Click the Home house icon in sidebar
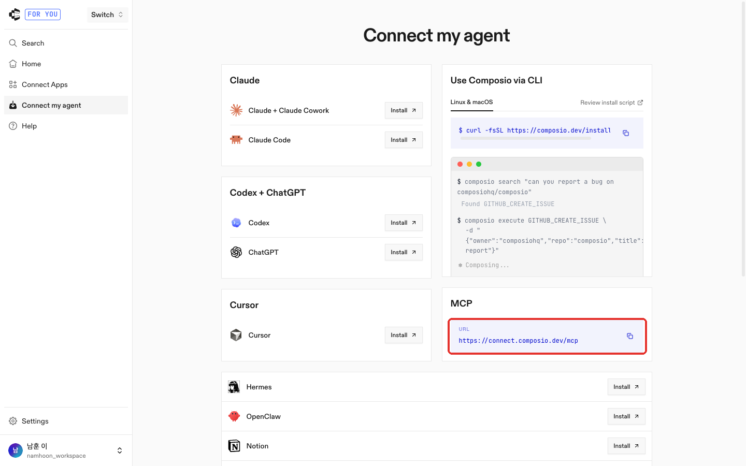This screenshot has width=746, height=466. pos(13,64)
